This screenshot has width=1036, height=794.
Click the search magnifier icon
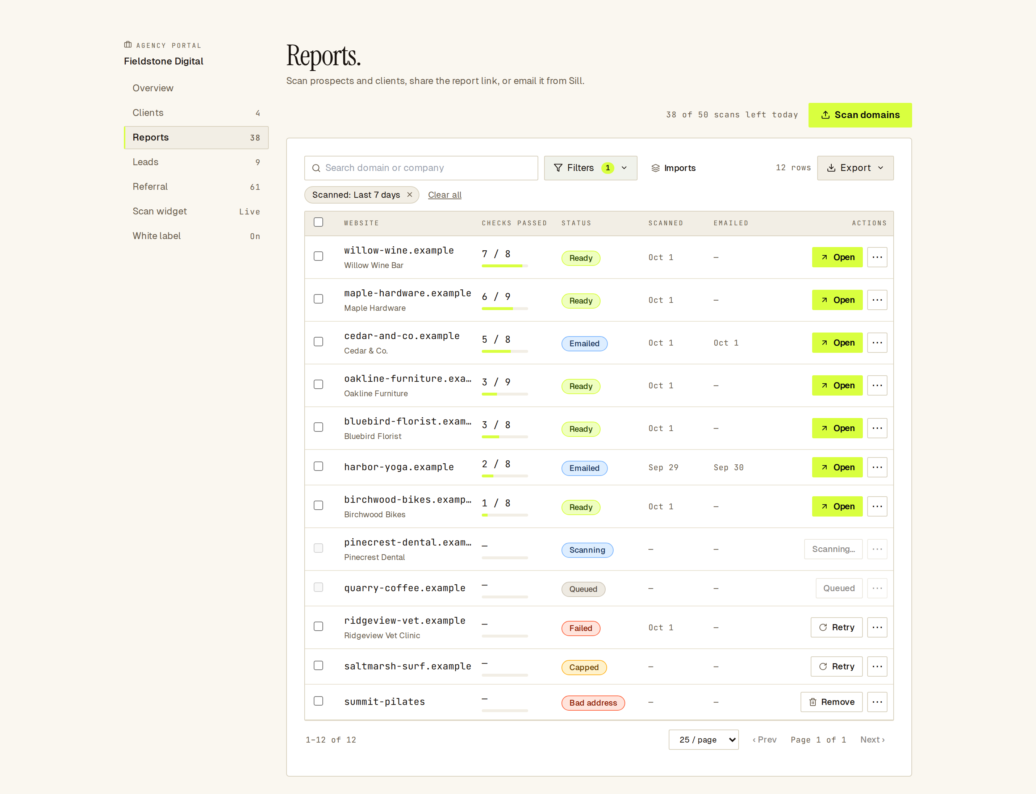tap(316, 168)
